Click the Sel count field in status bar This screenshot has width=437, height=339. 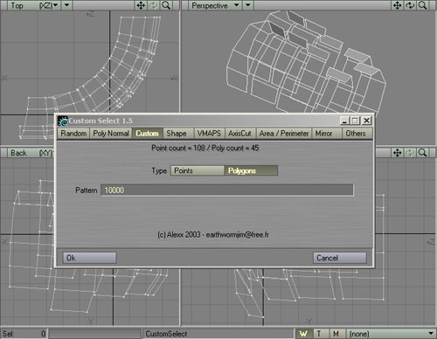[24, 334]
